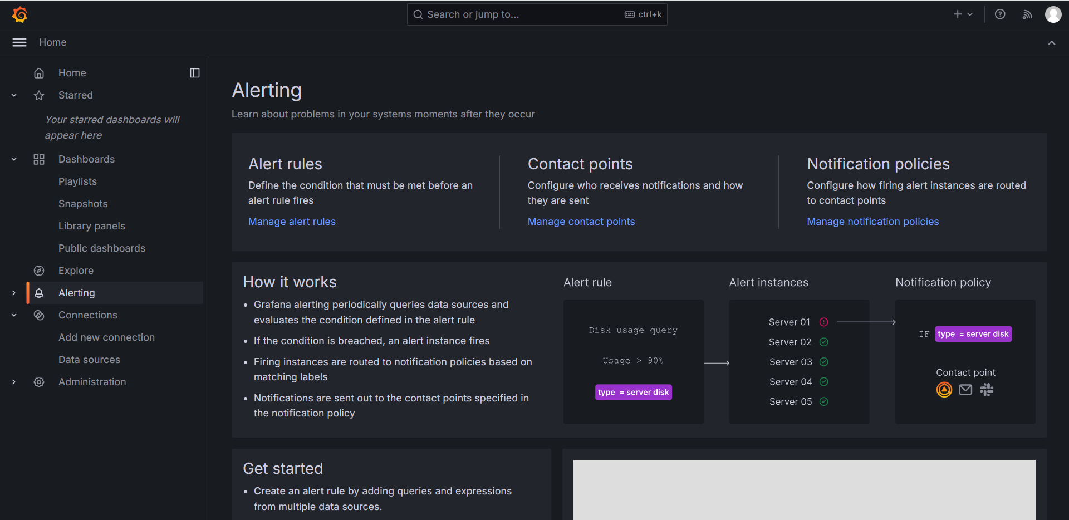
Task: Open the user profile avatar
Action: pyautogui.click(x=1053, y=14)
